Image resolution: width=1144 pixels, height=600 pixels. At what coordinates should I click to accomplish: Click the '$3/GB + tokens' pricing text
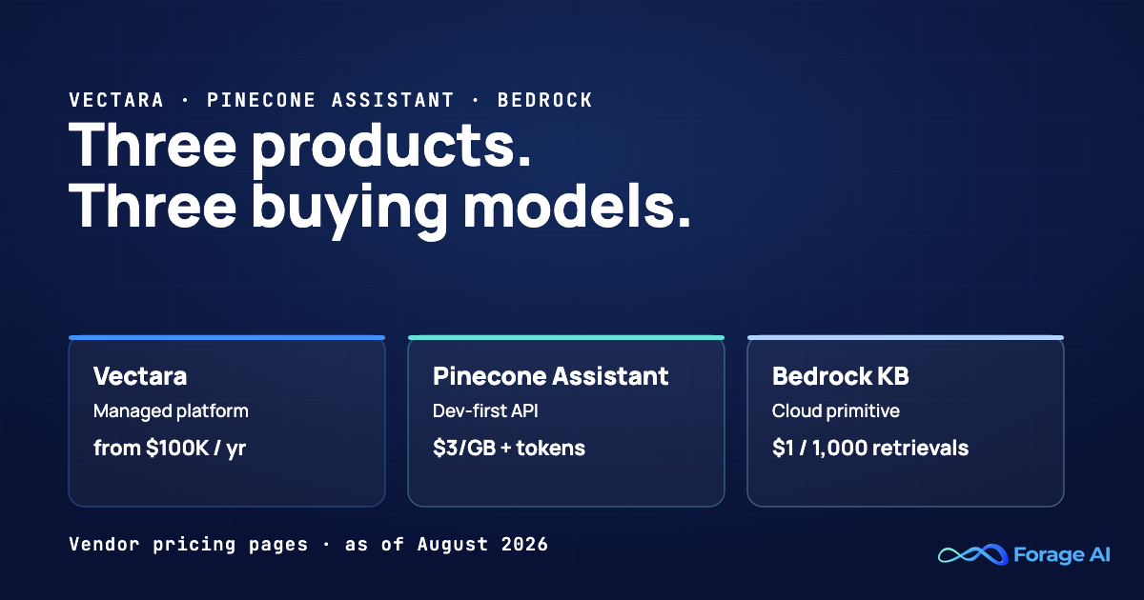point(509,448)
